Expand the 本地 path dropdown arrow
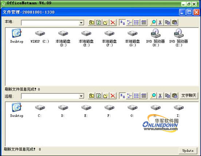Screen dimensions: 201x156 click(x=81, y=23)
